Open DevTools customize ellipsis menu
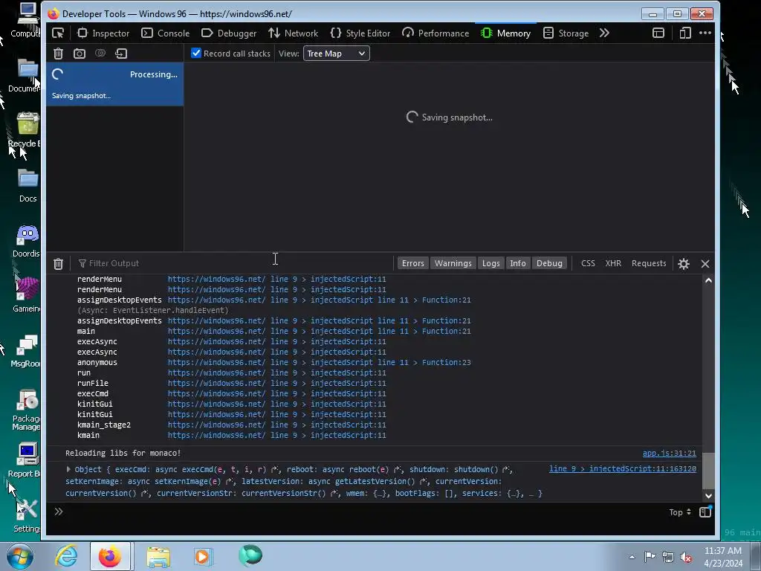This screenshot has width=761, height=571. [x=705, y=33]
